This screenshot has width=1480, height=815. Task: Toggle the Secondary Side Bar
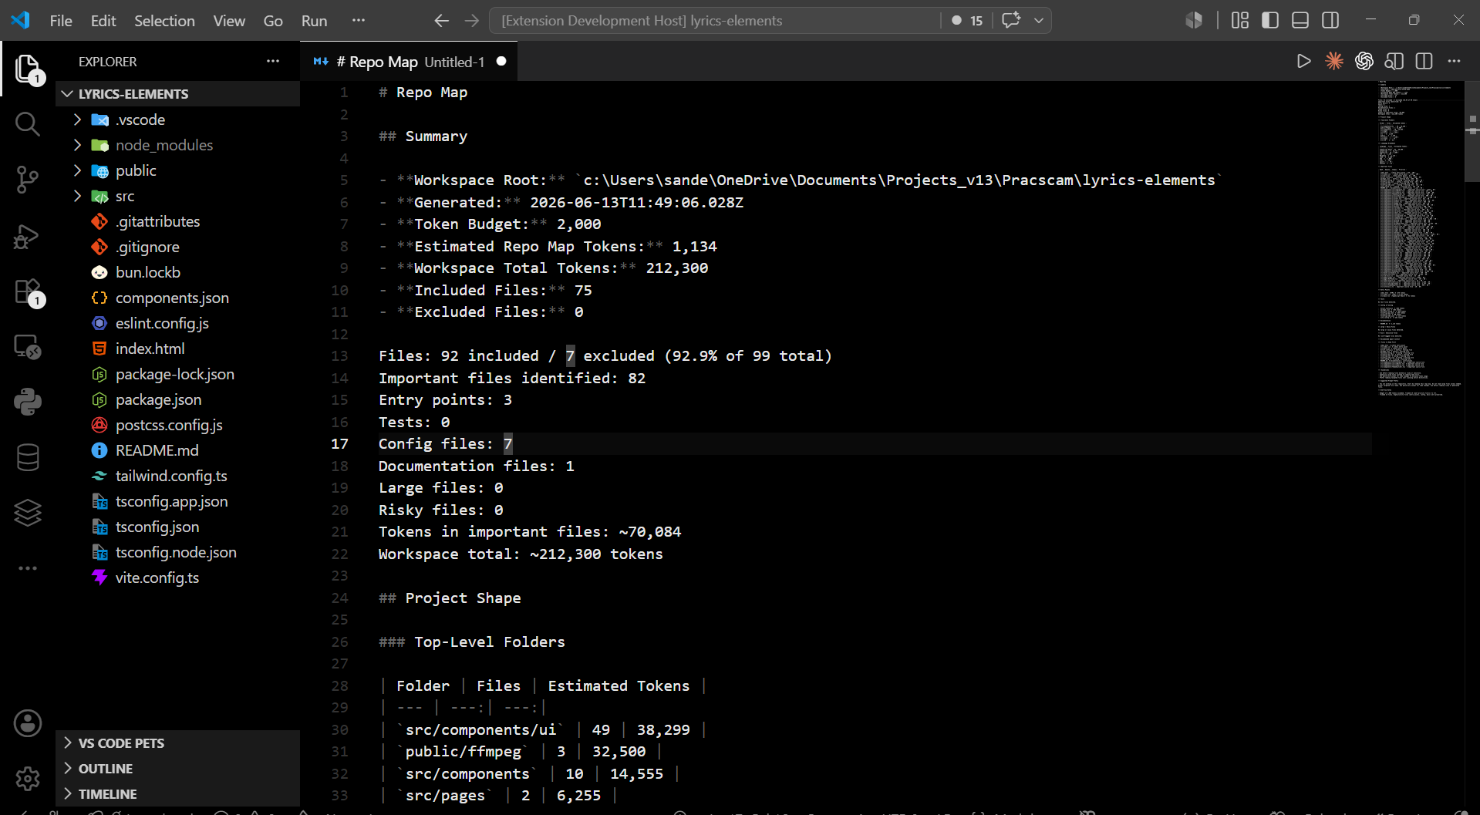[x=1330, y=20]
